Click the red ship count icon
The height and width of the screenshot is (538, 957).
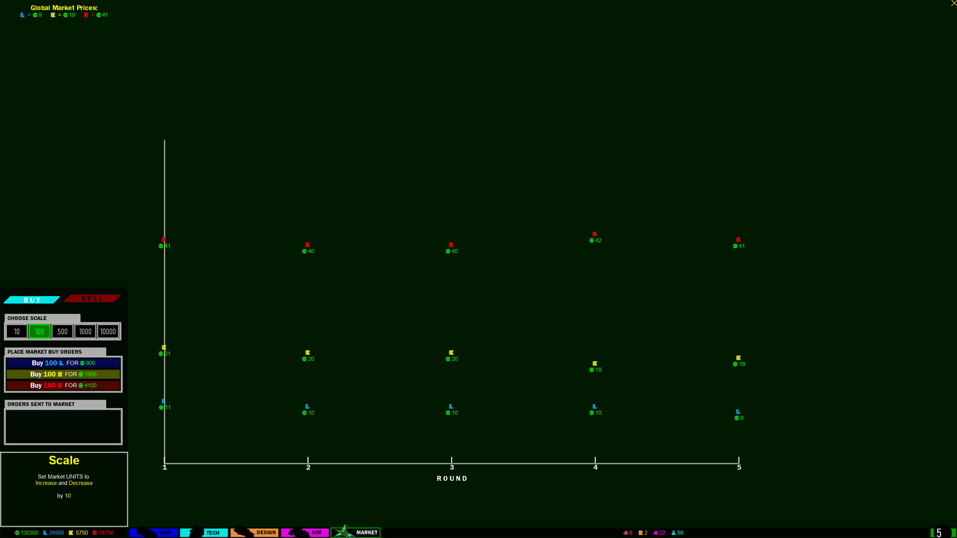pos(626,533)
